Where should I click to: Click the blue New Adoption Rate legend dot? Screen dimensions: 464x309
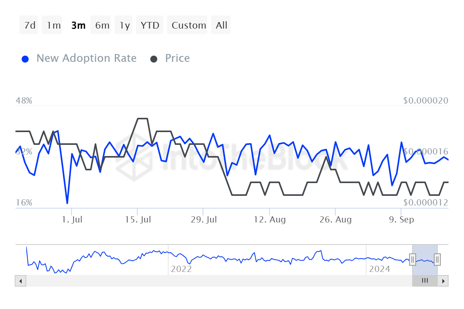26,59
